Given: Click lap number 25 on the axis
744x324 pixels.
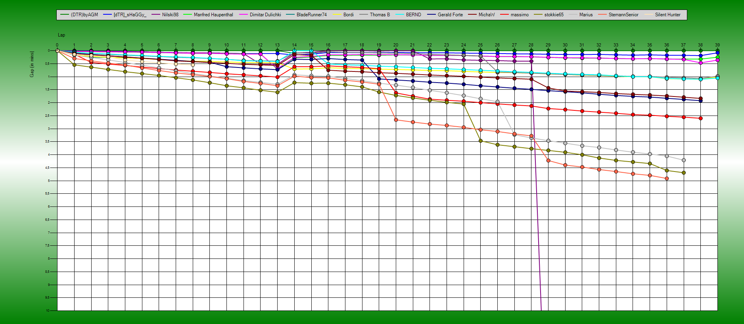Looking at the screenshot, I should 480,45.
